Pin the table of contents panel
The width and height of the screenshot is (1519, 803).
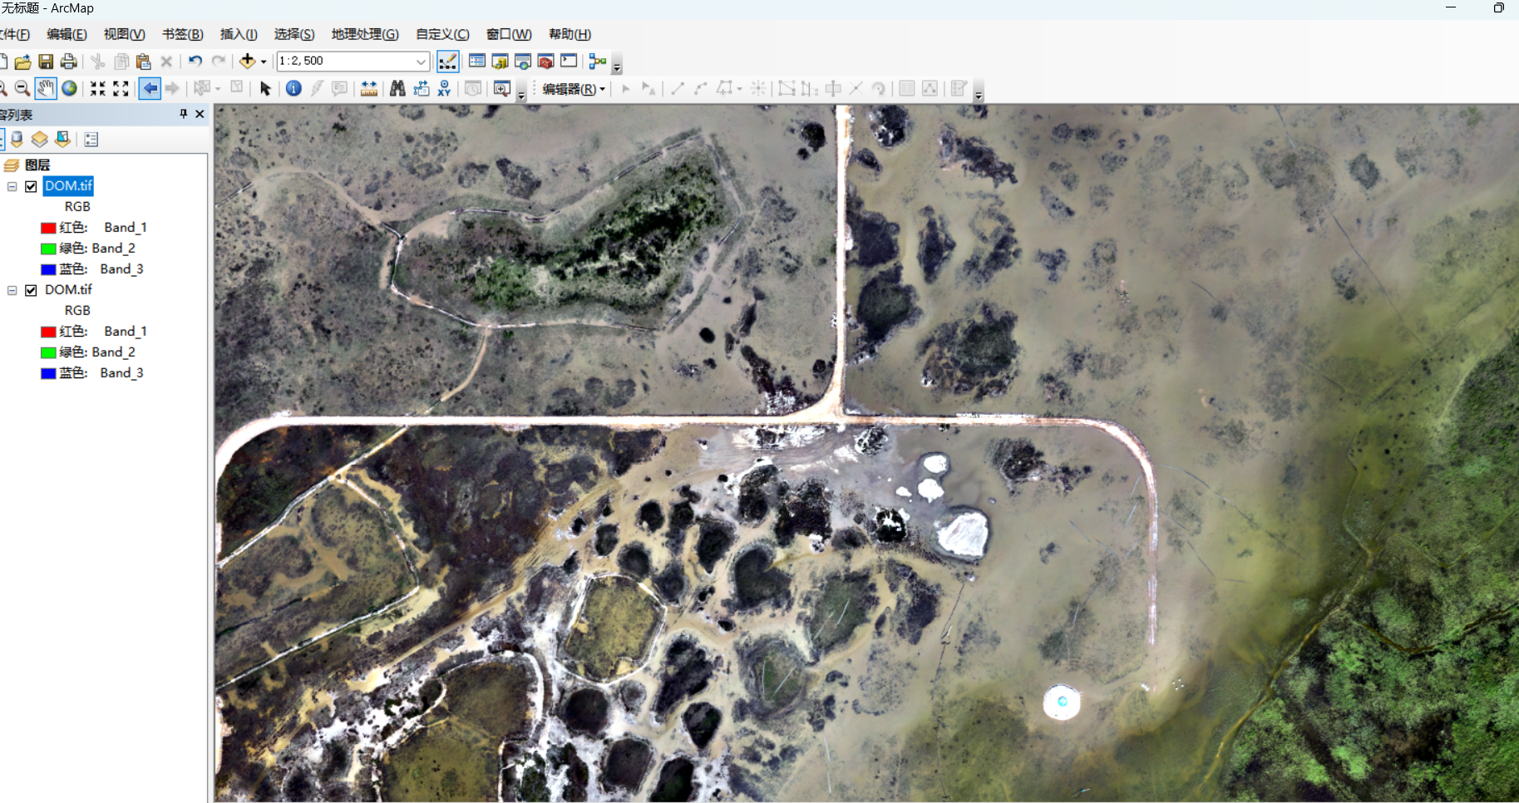point(184,114)
